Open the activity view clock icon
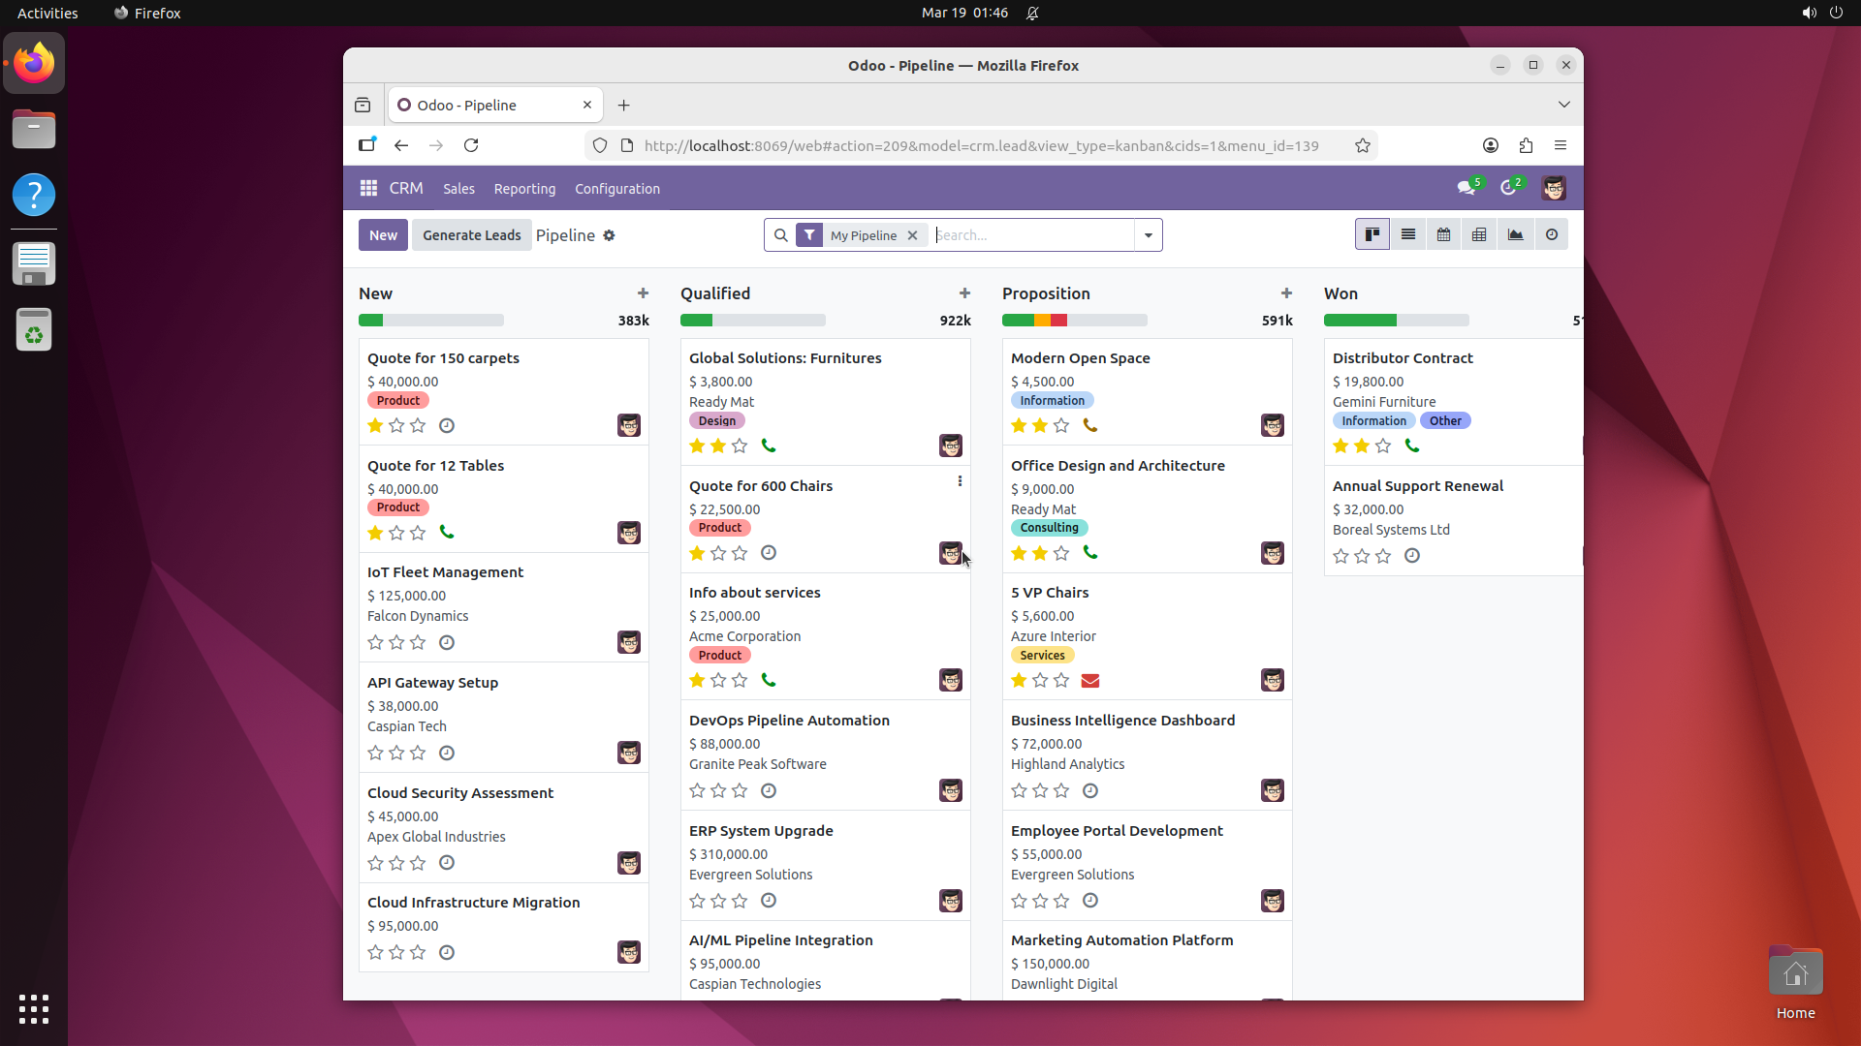The width and height of the screenshot is (1861, 1046). click(x=1551, y=234)
